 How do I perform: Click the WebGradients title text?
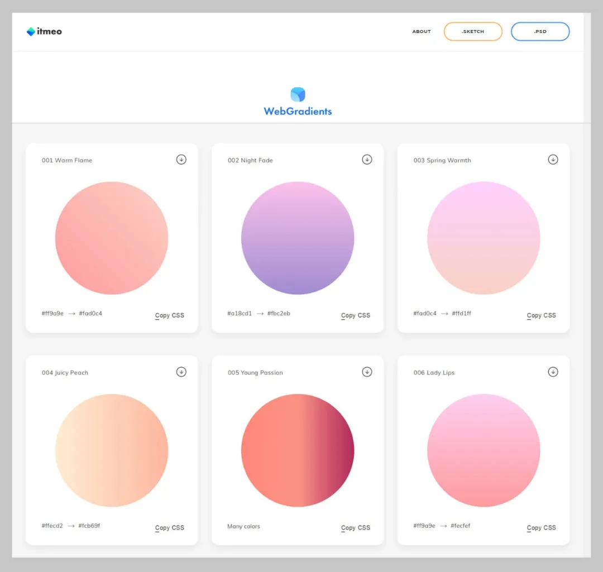tap(298, 112)
